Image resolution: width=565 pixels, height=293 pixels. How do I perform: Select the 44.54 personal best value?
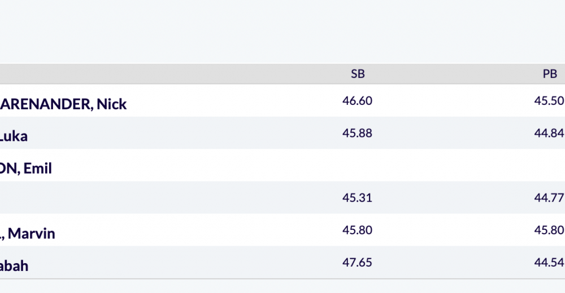(549, 263)
